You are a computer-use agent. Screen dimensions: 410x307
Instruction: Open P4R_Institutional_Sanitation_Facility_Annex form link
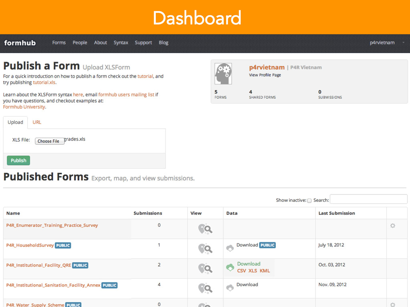pyautogui.click(x=53, y=285)
